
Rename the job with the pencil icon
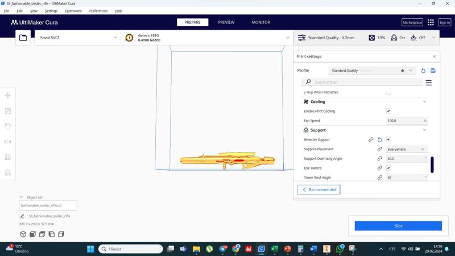[x=22, y=216]
